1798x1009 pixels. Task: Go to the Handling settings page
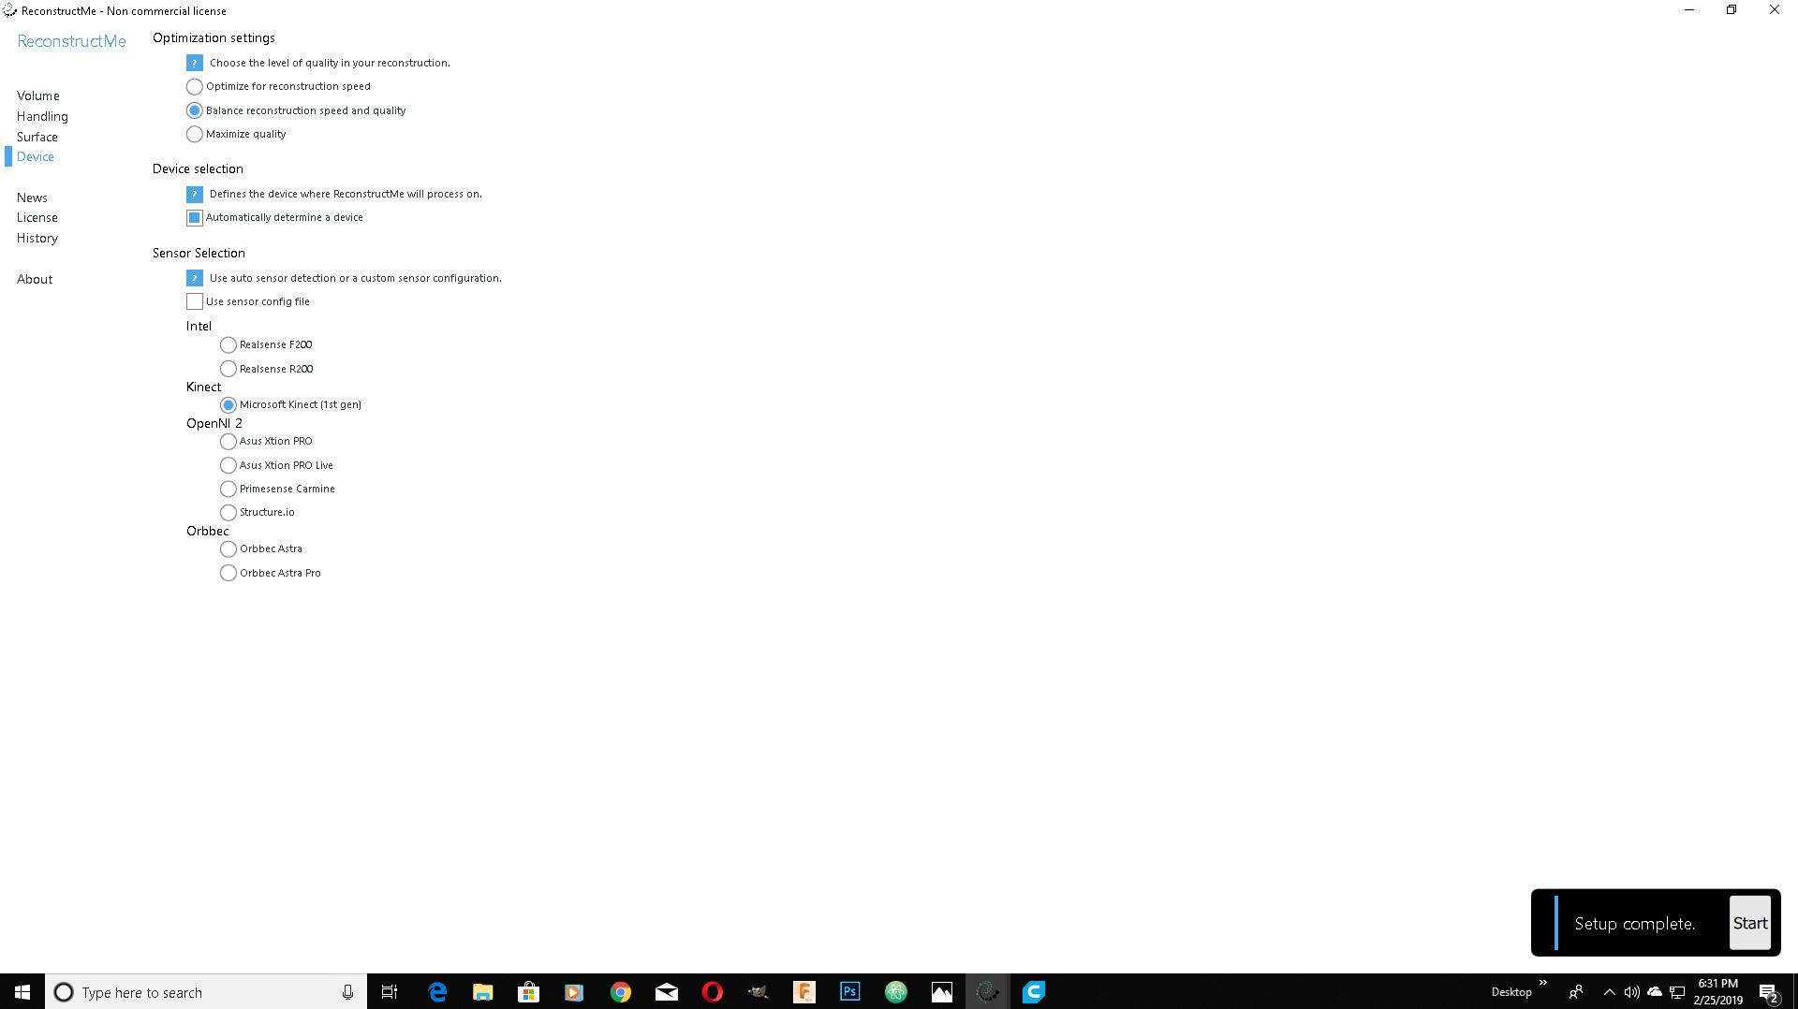[42, 116]
